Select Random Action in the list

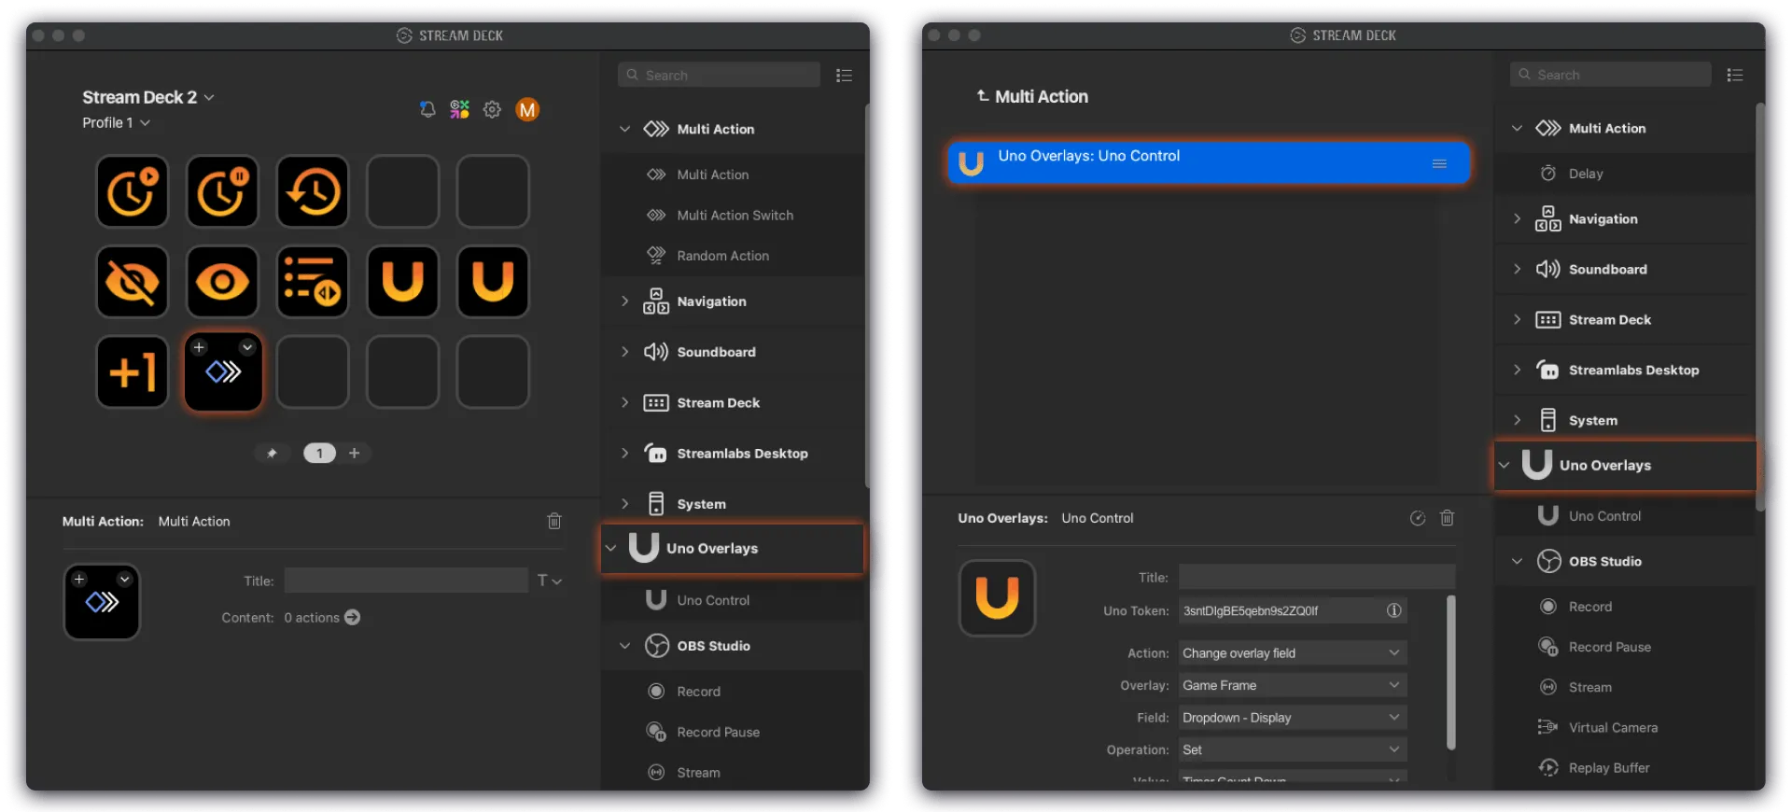[722, 256]
